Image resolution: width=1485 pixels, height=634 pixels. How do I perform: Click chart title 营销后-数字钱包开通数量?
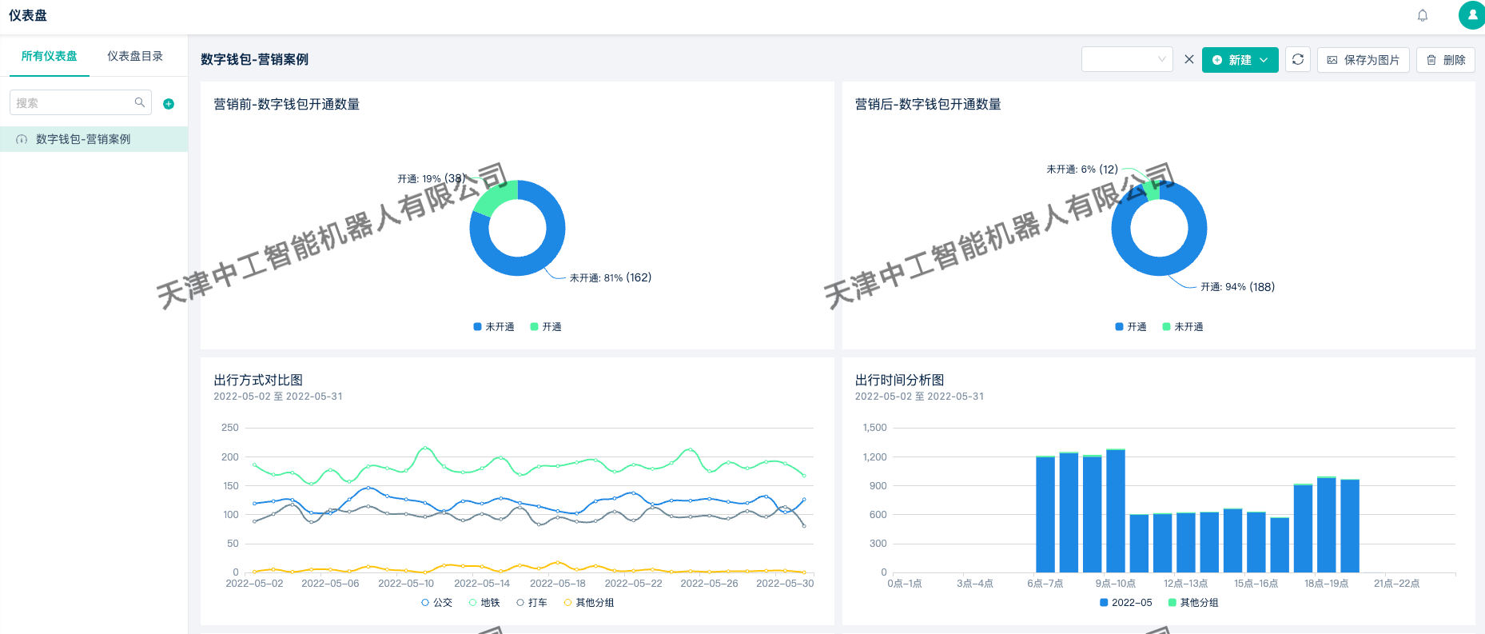(x=928, y=105)
